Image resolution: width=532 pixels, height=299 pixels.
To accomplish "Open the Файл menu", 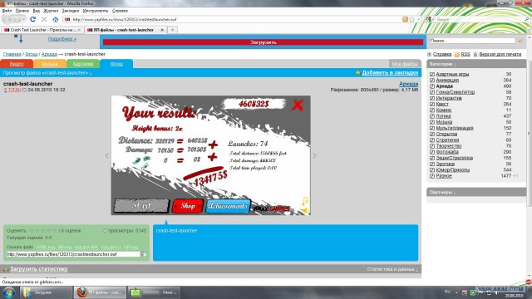I will click(x=7, y=11).
